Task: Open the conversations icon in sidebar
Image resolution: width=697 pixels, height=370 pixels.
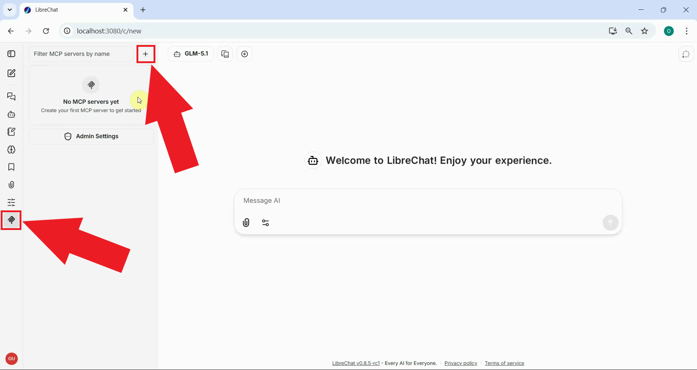Action: [11, 96]
